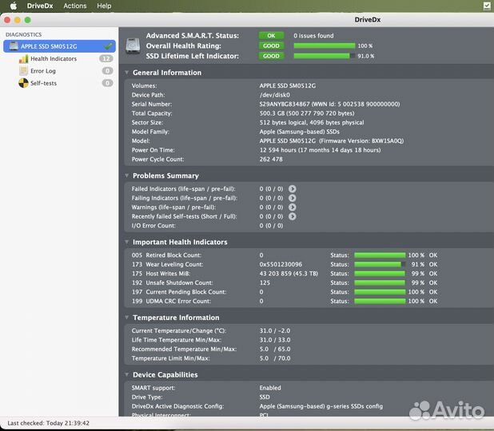Open Self-tests in sidebar
The image size is (494, 431).
[43, 83]
